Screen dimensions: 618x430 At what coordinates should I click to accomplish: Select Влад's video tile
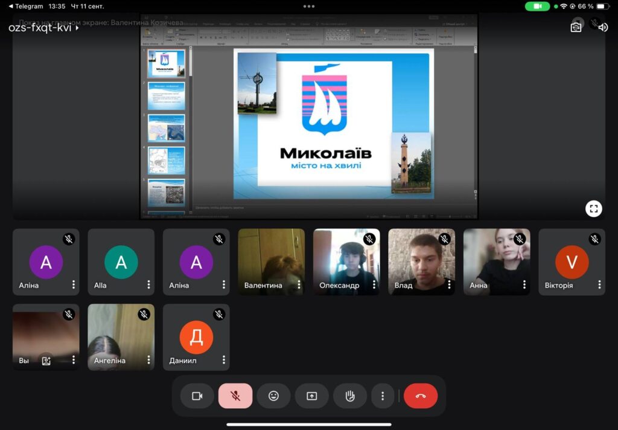pos(421,262)
